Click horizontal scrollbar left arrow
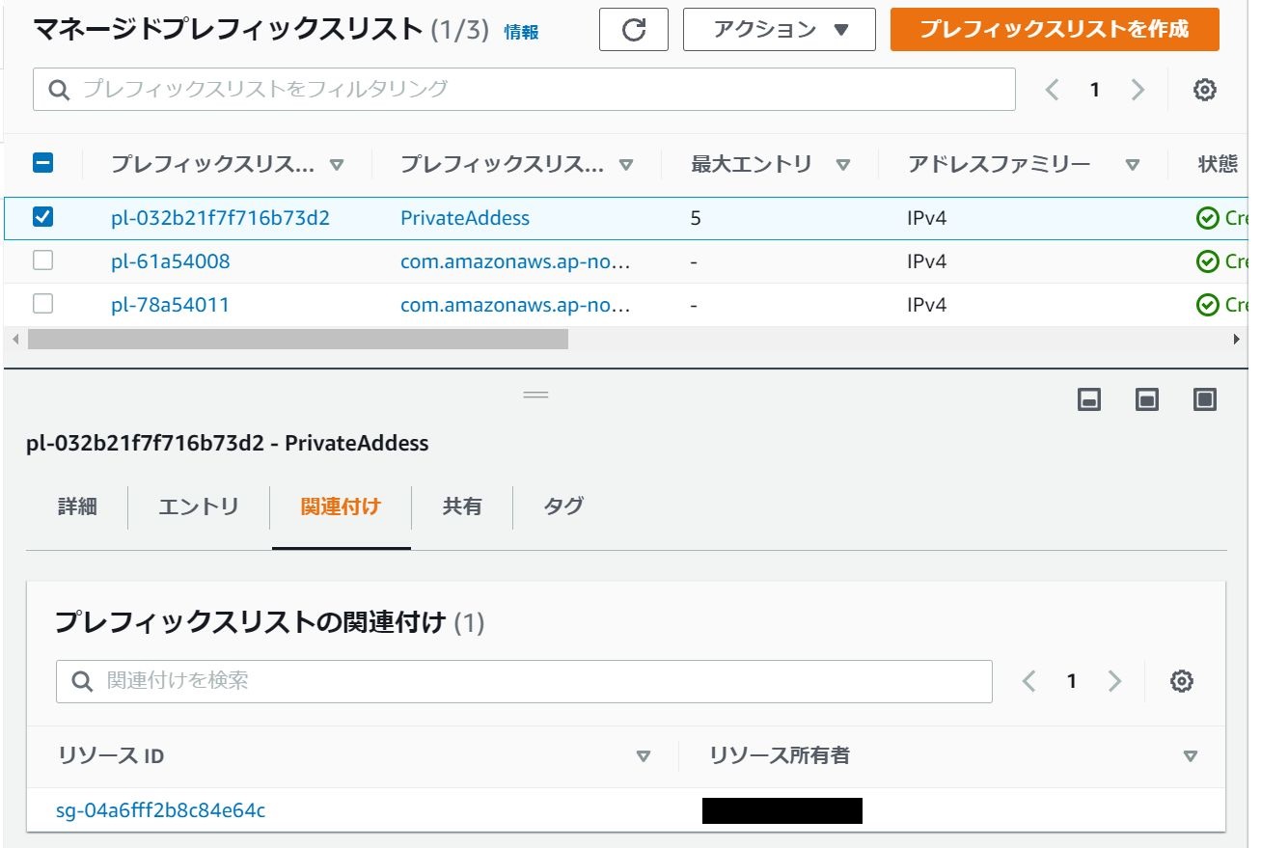The image size is (1261, 848). pyautogui.click(x=14, y=339)
